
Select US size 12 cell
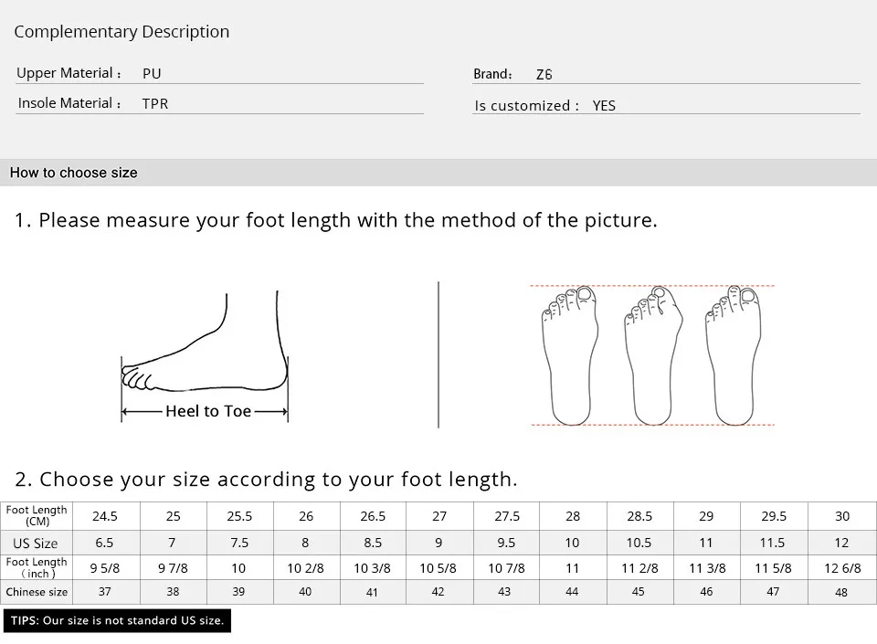[841, 543]
